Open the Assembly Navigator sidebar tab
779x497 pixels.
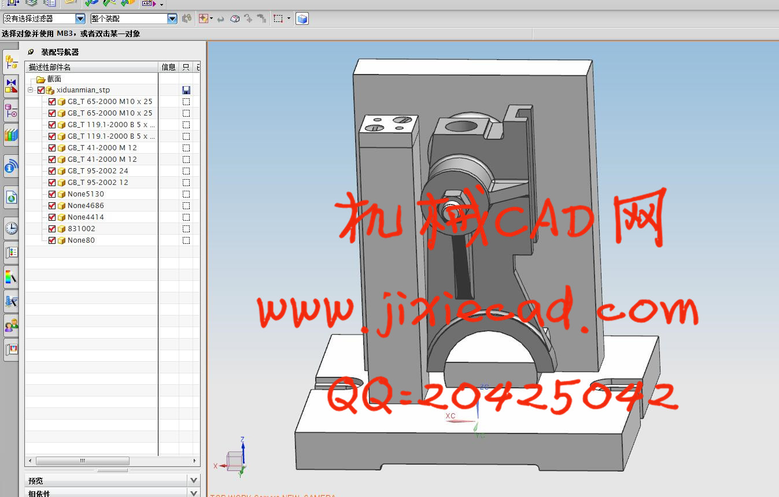tap(11, 61)
